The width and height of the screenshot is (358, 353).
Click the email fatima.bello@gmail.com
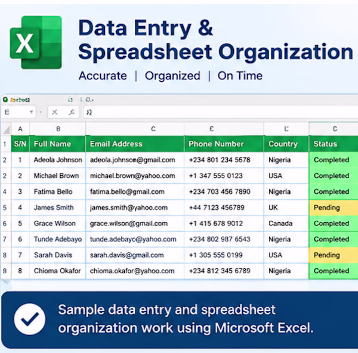(x=127, y=191)
